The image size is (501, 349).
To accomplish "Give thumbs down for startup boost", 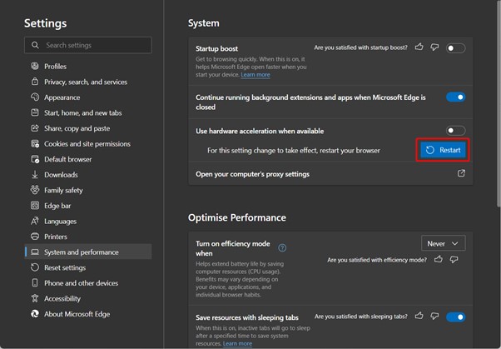I will tap(434, 47).
